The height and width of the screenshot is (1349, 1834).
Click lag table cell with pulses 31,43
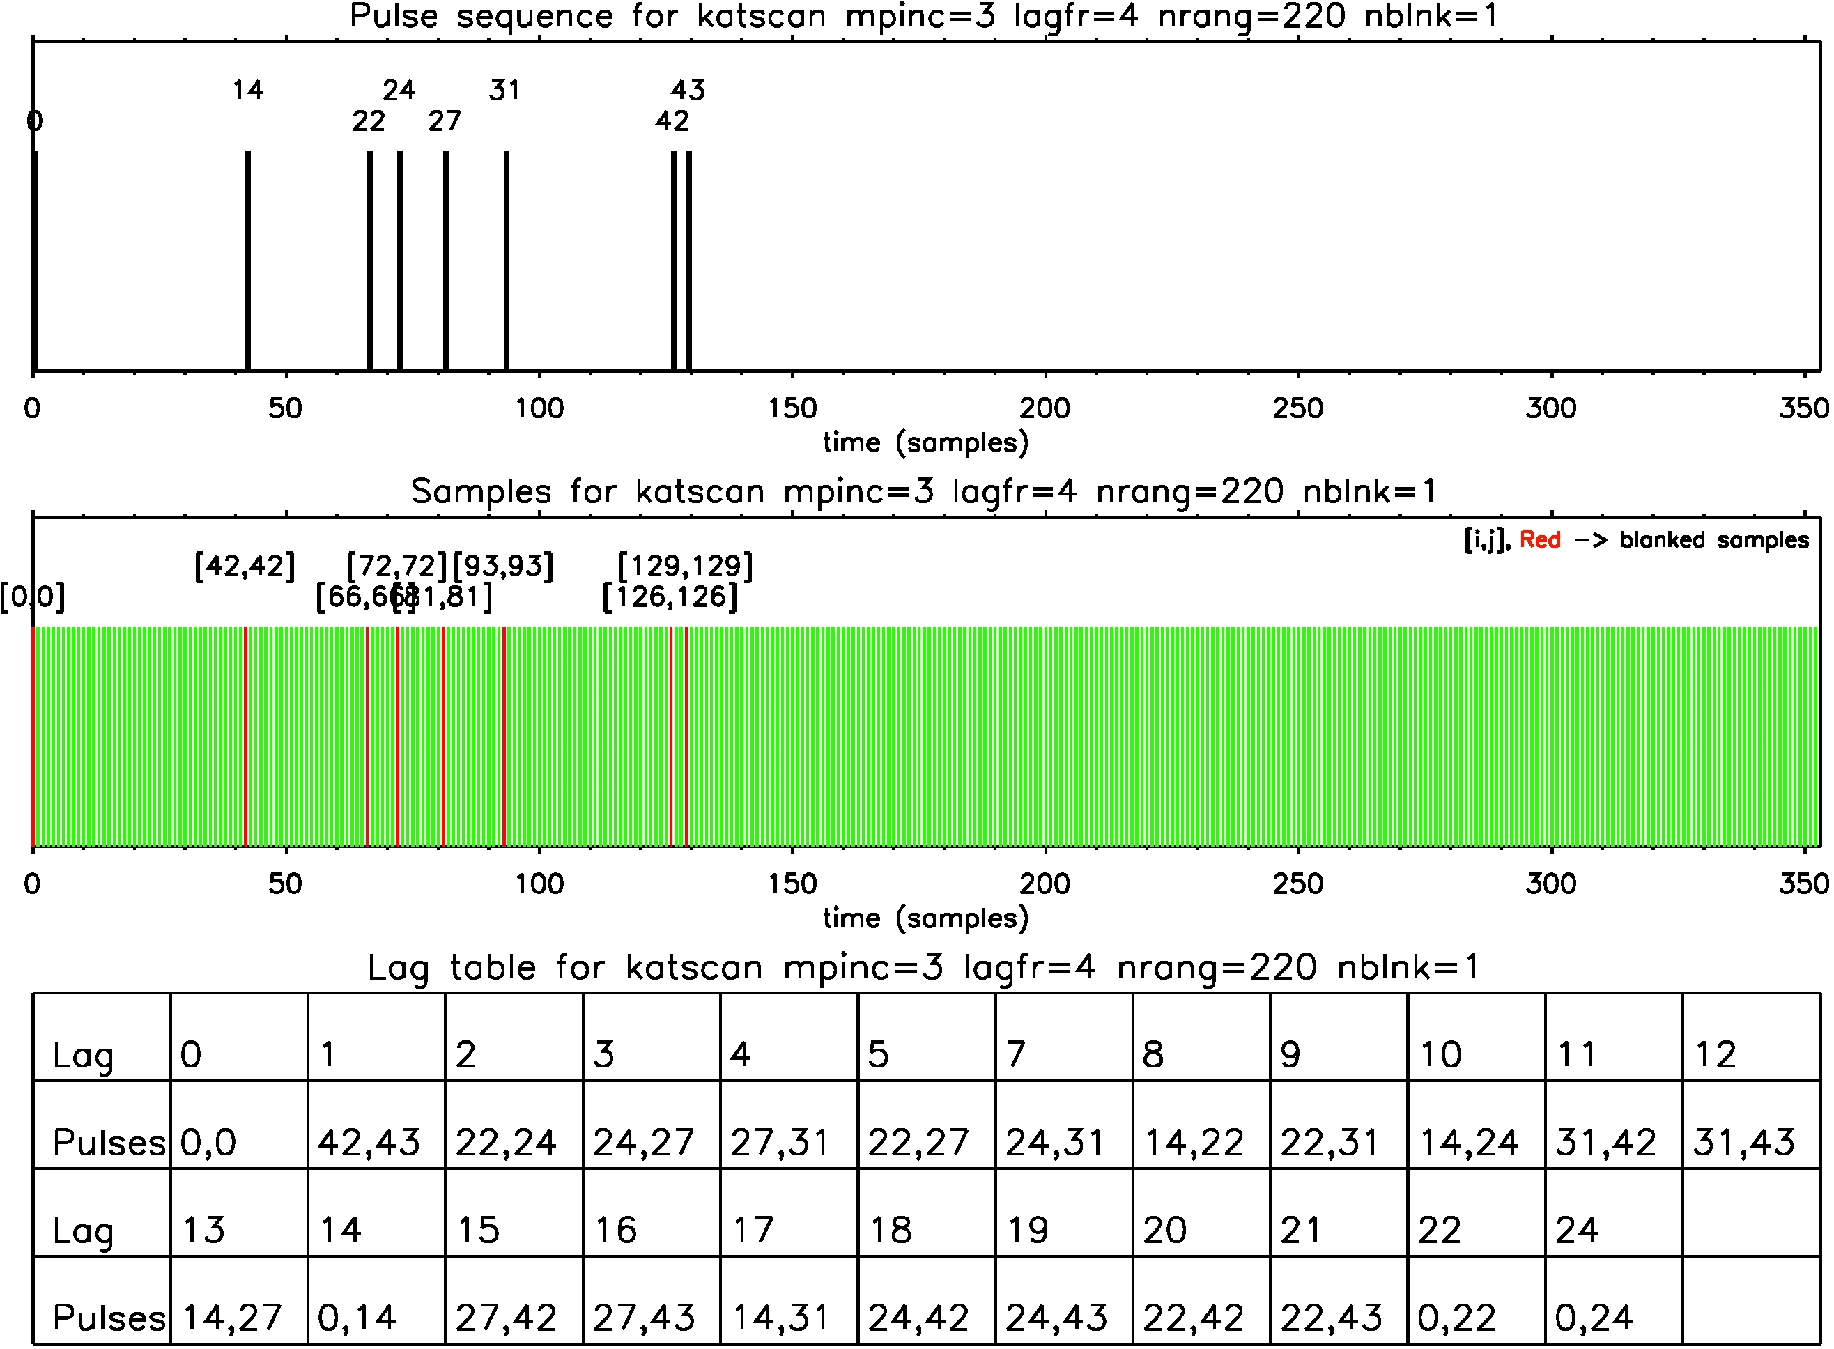coord(1743,1141)
